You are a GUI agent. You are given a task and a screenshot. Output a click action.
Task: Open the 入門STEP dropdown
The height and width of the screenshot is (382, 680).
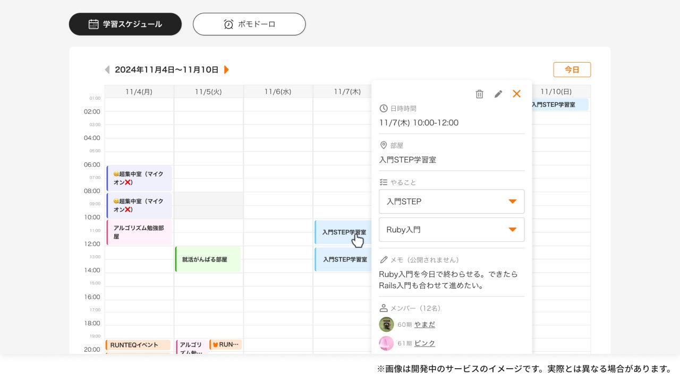coord(452,202)
